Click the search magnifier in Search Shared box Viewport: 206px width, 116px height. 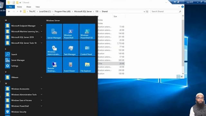(x=180, y=12)
